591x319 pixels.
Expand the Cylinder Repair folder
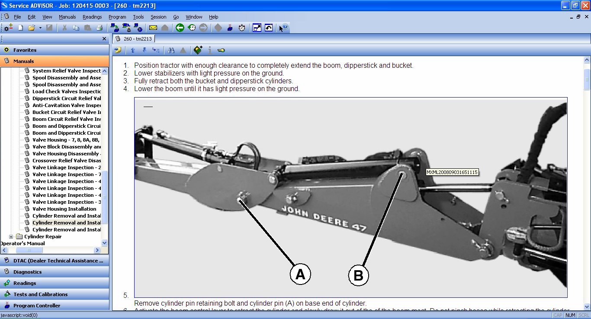pos(11,237)
